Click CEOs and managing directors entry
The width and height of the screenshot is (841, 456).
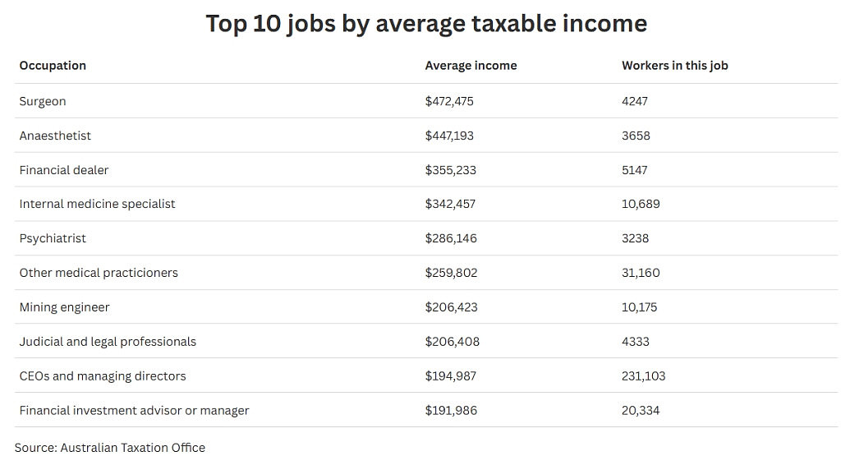pos(103,376)
